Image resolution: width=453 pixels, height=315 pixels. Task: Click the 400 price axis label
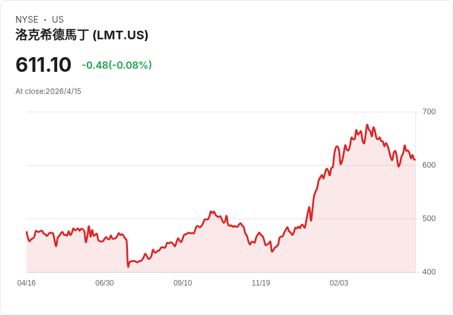[x=429, y=272]
